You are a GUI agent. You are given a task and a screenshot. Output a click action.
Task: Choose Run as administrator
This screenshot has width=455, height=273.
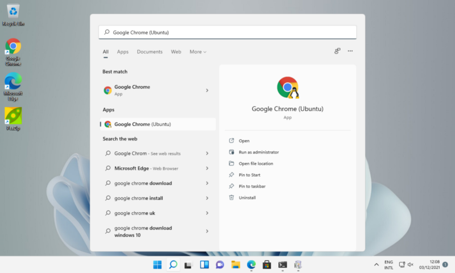coord(259,152)
